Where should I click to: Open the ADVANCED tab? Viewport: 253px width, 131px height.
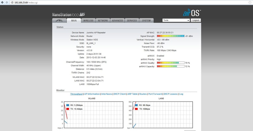coord(117,20)
